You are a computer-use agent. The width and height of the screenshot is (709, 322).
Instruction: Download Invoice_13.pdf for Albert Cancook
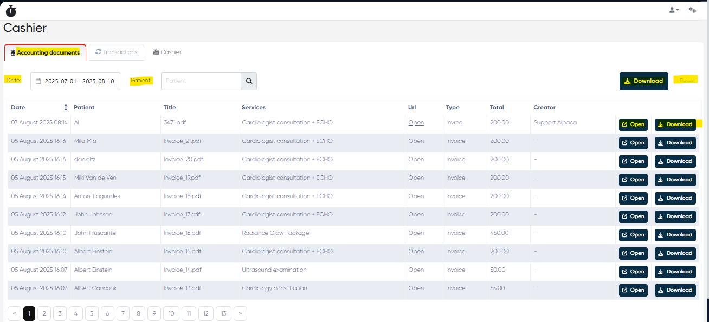click(x=675, y=290)
